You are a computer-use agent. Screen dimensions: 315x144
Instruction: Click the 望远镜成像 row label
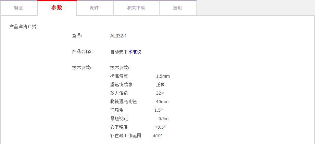(x=121, y=84)
